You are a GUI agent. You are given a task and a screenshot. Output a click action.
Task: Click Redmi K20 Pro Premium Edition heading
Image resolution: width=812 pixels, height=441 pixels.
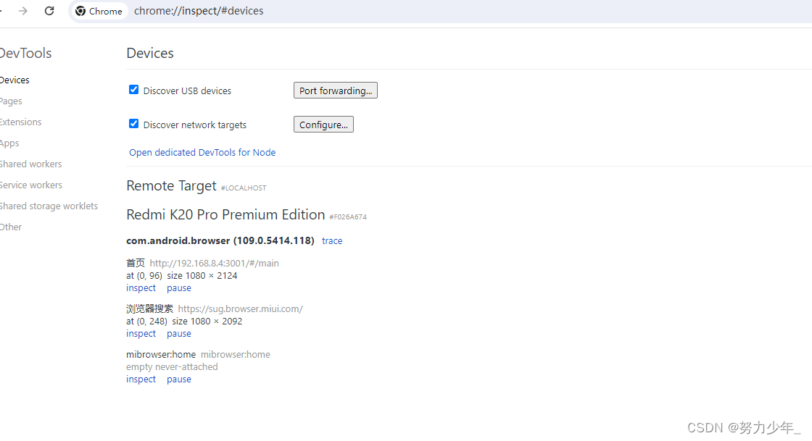coord(225,214)
